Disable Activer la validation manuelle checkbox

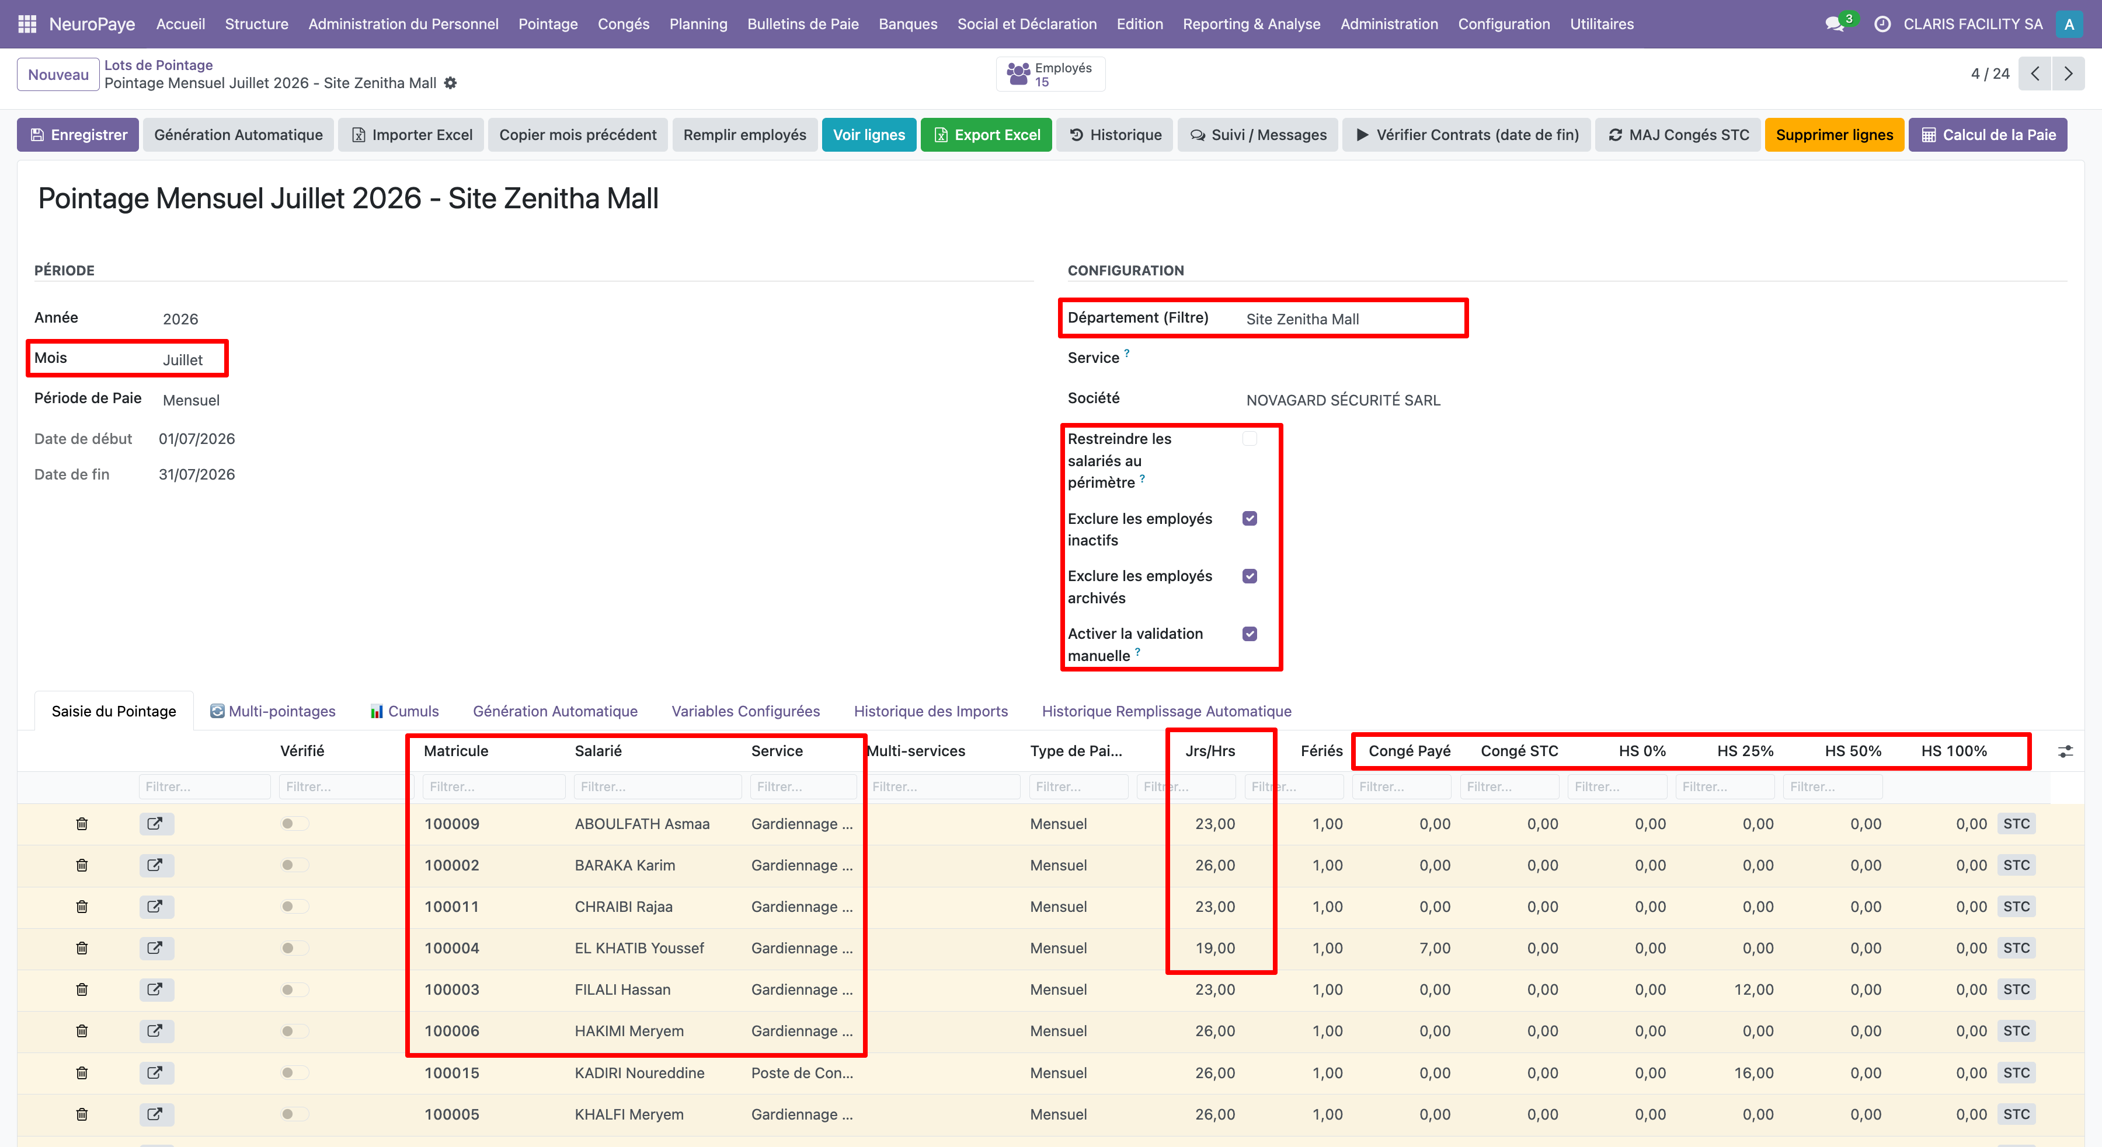pos(1250,634)
